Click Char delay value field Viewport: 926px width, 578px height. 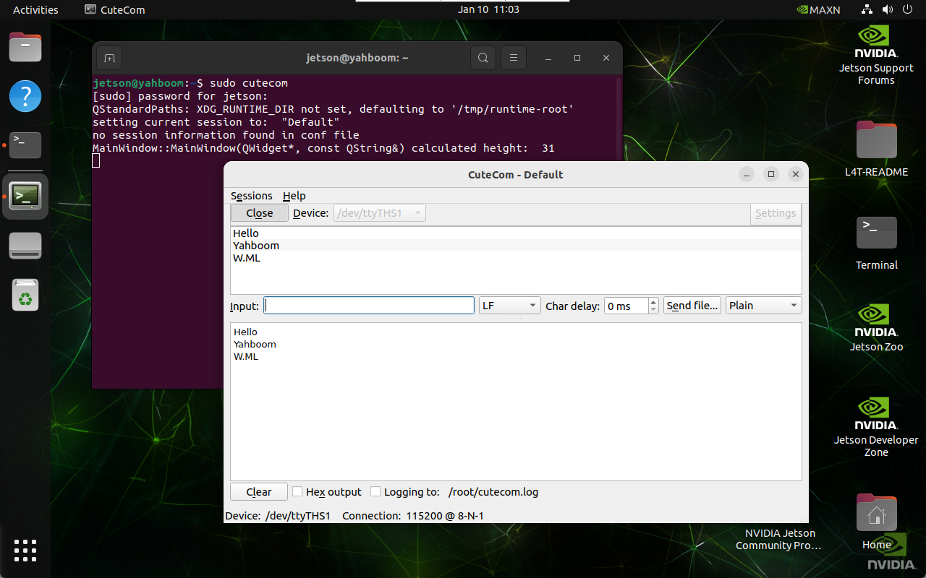(626, 306)
